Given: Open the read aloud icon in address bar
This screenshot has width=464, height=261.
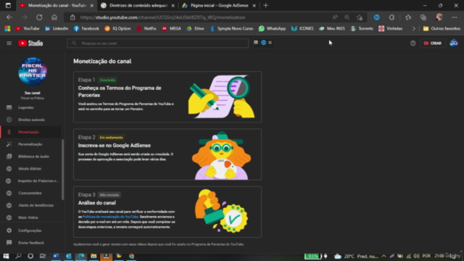Looking at the screenshot, I should point(335,17).
